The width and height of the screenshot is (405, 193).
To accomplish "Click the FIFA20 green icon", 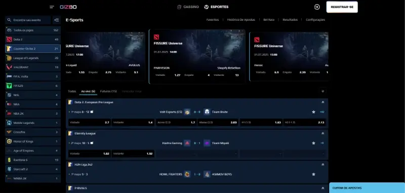I will pos(9,86).
